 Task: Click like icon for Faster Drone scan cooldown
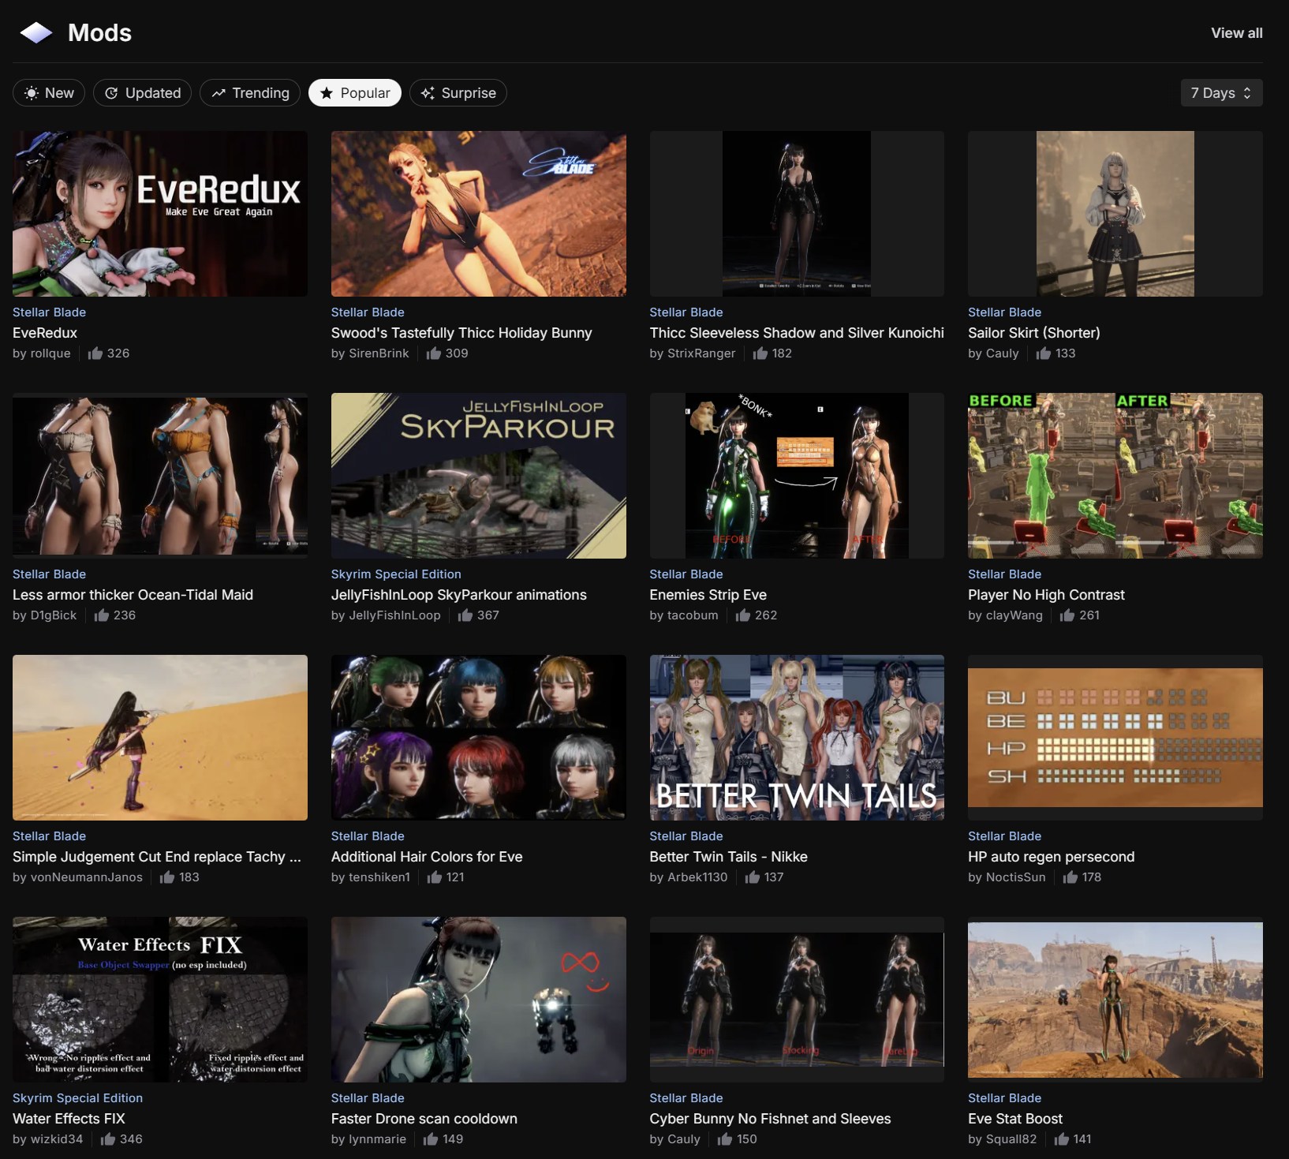431,1139
